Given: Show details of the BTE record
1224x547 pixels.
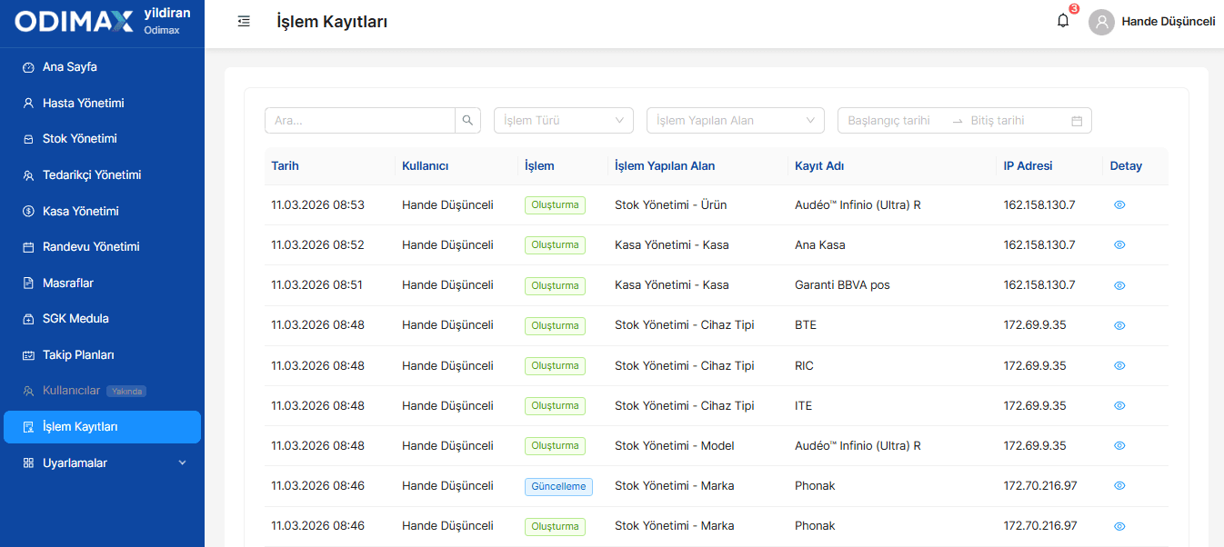Looking at the screenshot, I should tap(1119, 325).
